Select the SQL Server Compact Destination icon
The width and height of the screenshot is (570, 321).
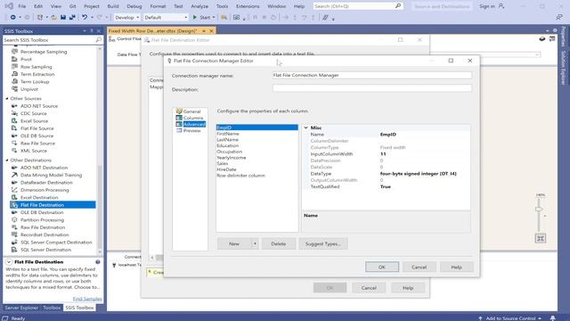tap(14, 242)
